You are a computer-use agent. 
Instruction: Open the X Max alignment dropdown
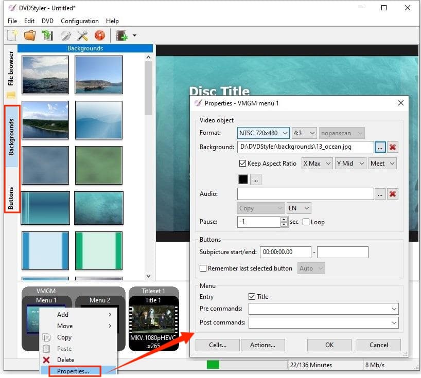(317, 164)
